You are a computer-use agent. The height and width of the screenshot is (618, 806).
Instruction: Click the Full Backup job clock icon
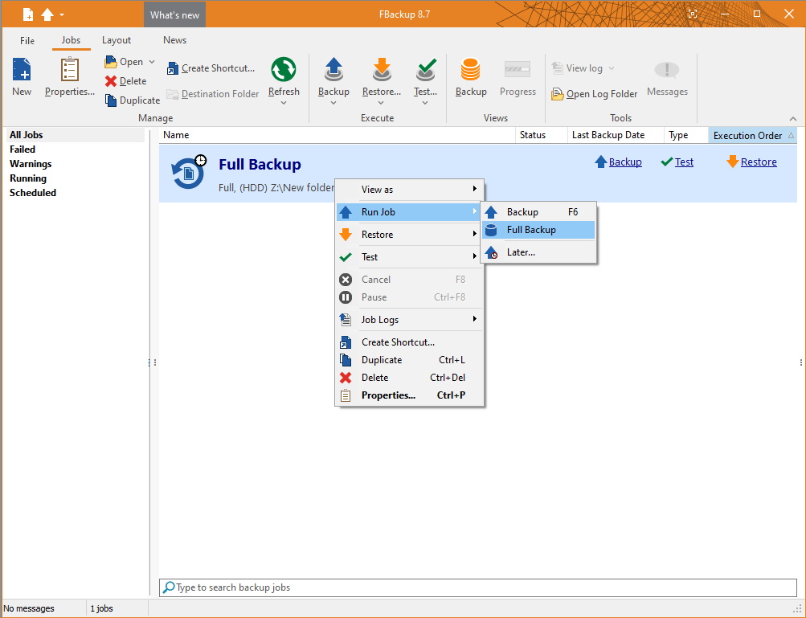tap(188, 172)
